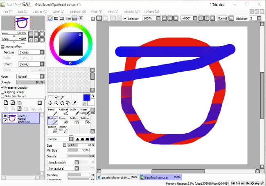This screenshot has height=186, width=266.
Task: Hide Layer1 using its eye icon
Action: (x=5, y=116)
